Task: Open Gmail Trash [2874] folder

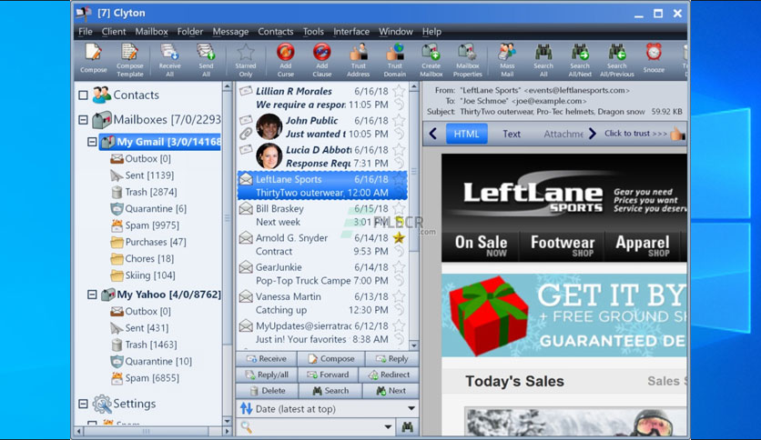Action: 144,192
